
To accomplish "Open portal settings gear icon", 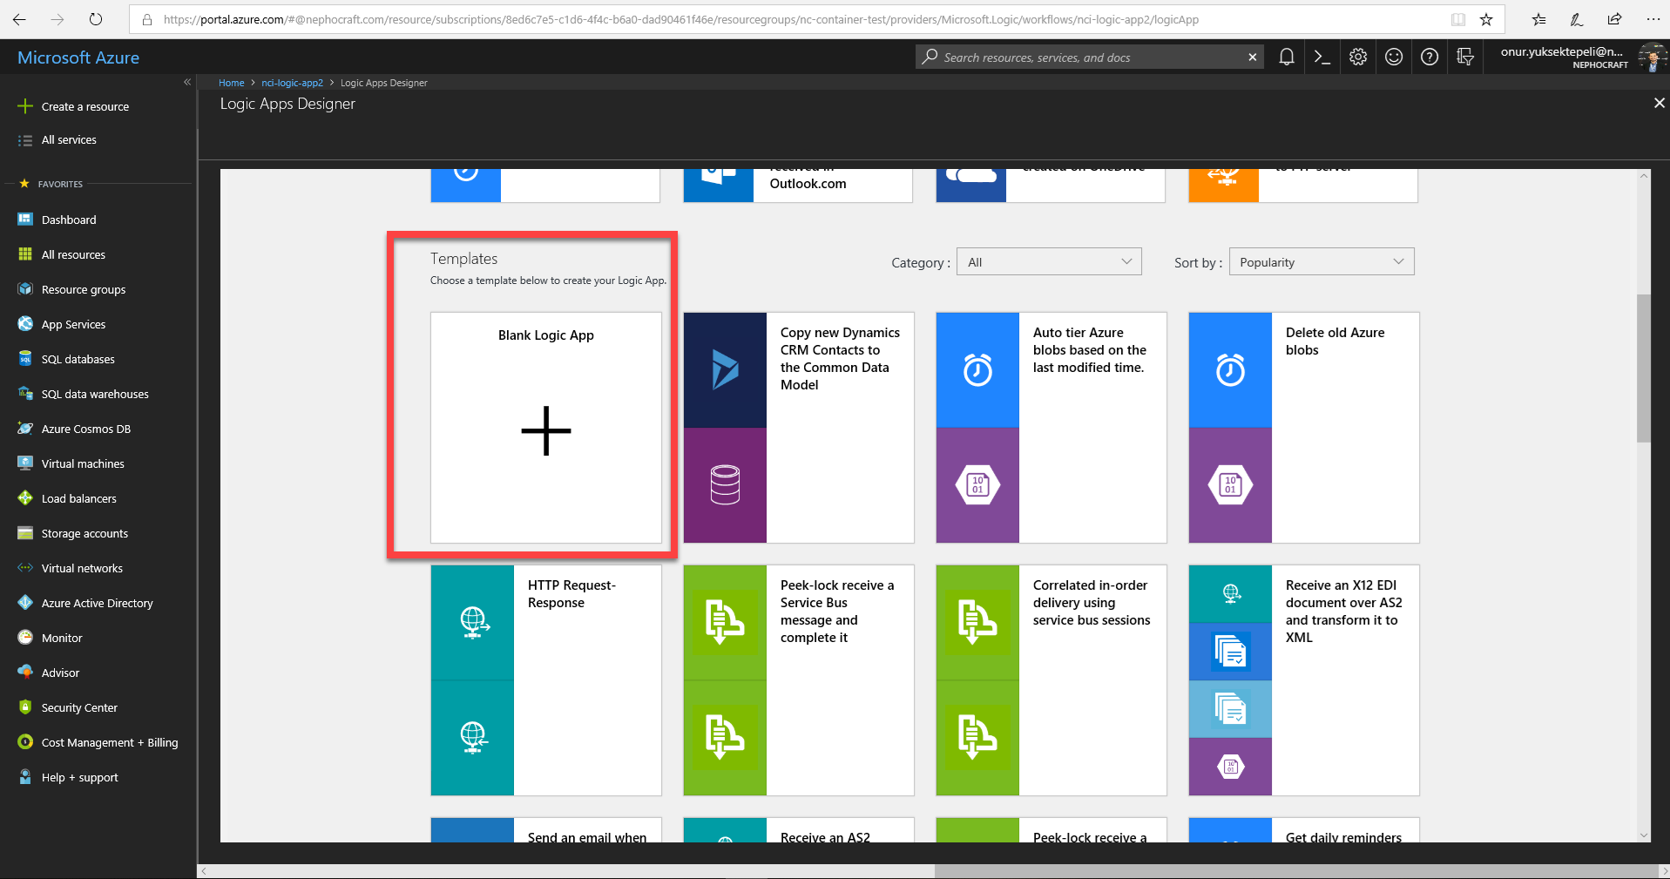I will pos(1358,57).
